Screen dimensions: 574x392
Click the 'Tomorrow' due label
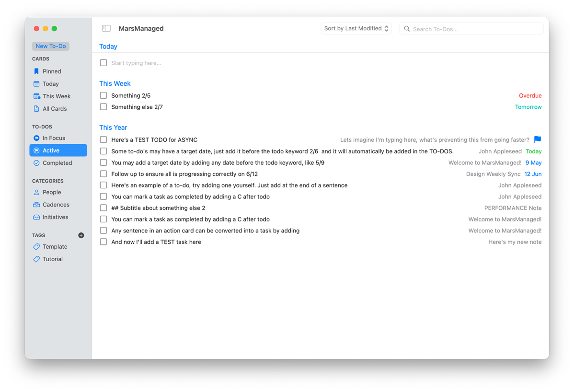pyautogui.click(x=528, y=107)
